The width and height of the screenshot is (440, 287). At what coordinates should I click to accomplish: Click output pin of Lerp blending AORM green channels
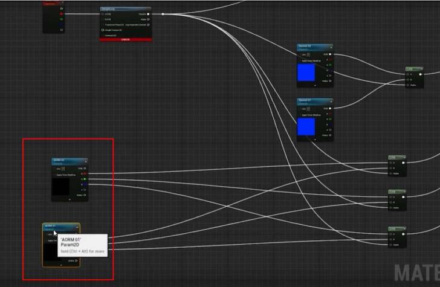pos(403,197)
